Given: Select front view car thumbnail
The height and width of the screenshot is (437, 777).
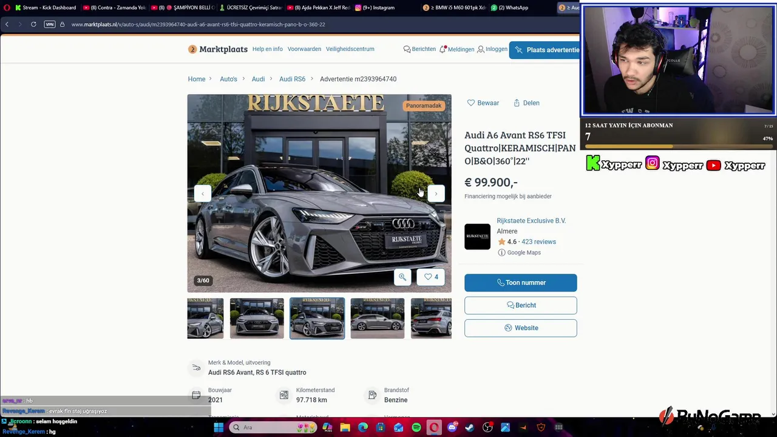Looking at the screenshot, I should pos(257,318).
